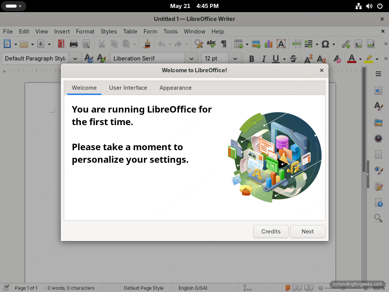Open the Insert menu
Image resolution: width=389 pixels, height=292 pixels.
click(x=62, y=32)
